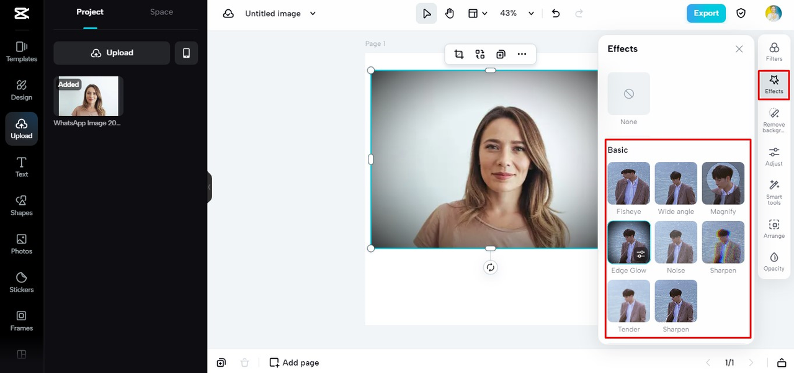Open the Text sidebar panel

pyautogui.click(x=22, y=167)
